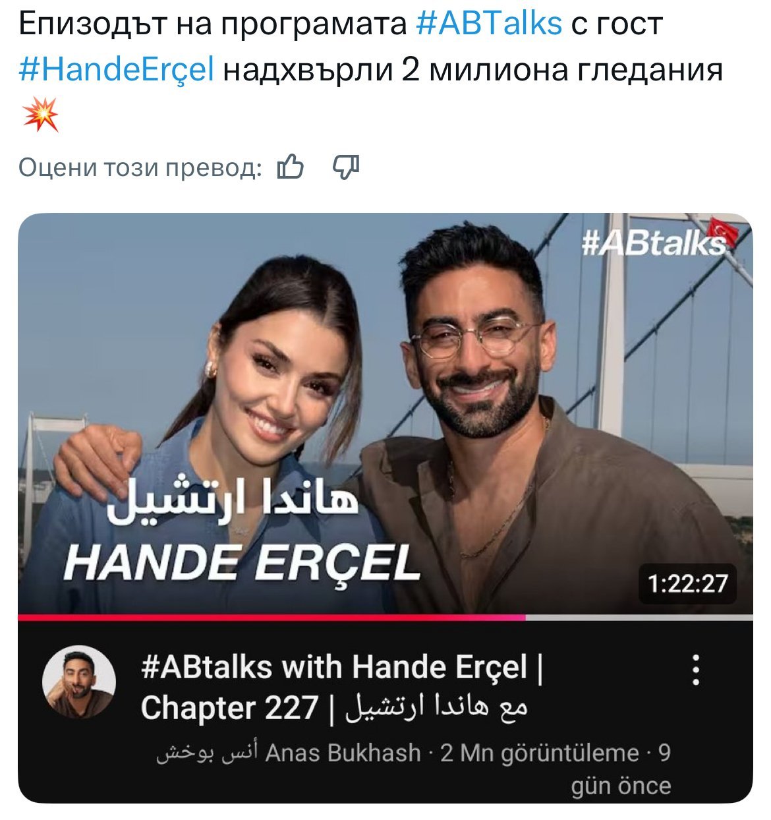Click the red video progress bar
Screen dimensions: 771x820
271,618
